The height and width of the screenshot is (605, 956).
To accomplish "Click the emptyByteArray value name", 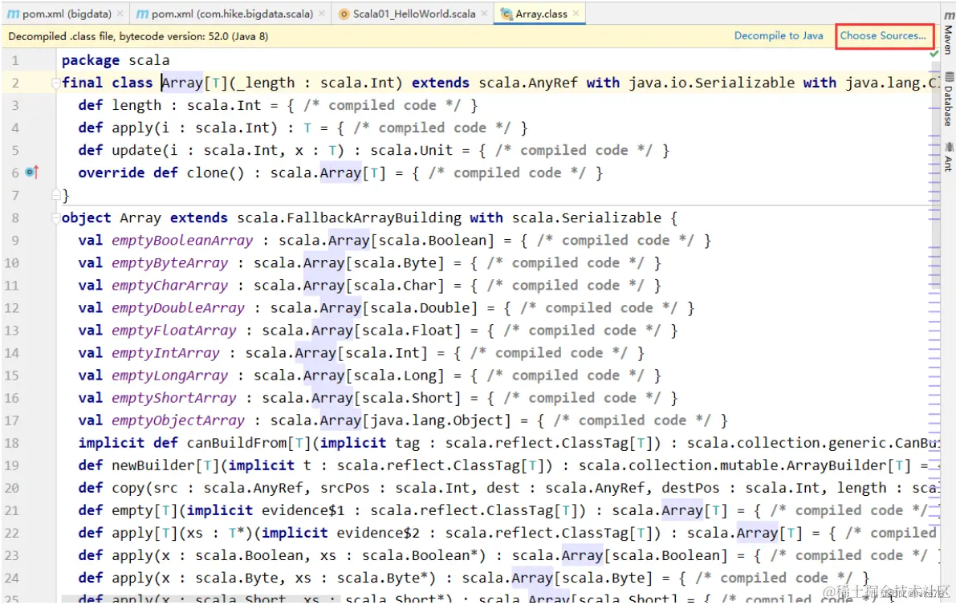I will [169, 263].
